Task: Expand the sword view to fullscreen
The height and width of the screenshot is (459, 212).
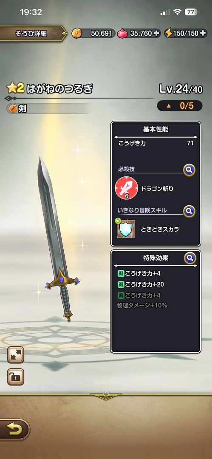Action: (x=16, y=355)
